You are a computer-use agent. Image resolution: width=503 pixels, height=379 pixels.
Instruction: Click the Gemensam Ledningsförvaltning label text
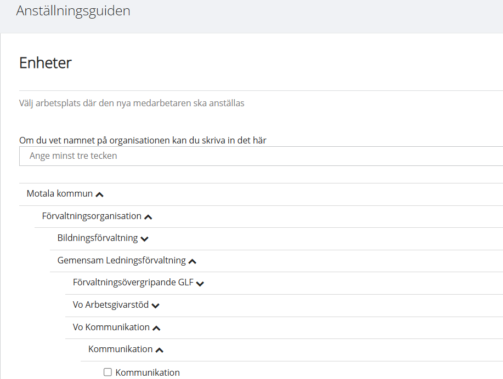click(121, 260)
